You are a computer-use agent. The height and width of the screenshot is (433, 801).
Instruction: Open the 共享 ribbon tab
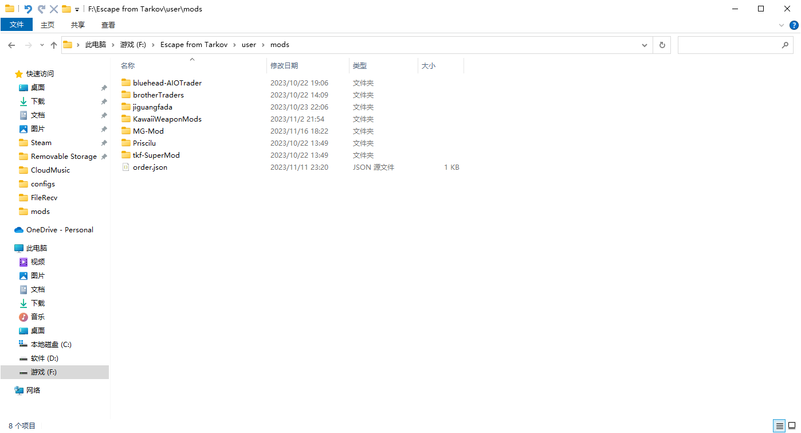pos(78,25)
